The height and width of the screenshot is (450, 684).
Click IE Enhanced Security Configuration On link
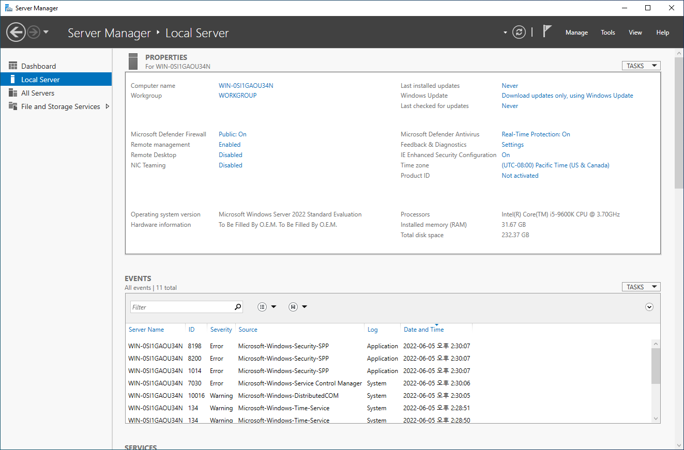tap(506, 155)
